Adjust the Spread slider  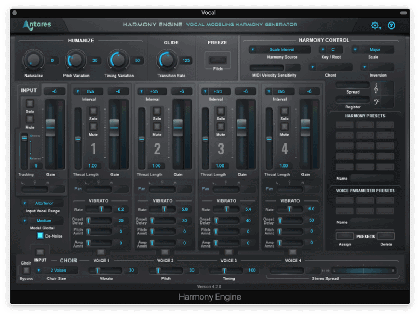pyautogui.click(x=353, y=85)
